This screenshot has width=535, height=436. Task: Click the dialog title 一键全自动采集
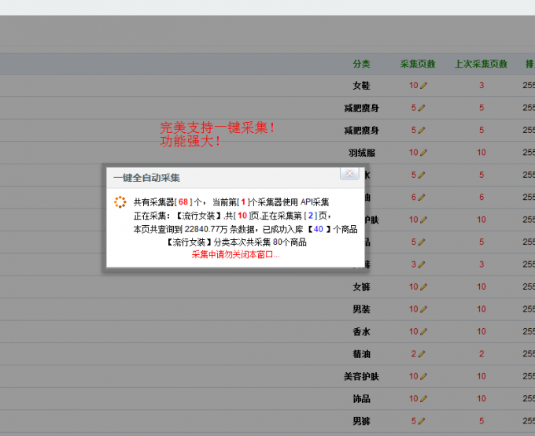click(146, 178)
